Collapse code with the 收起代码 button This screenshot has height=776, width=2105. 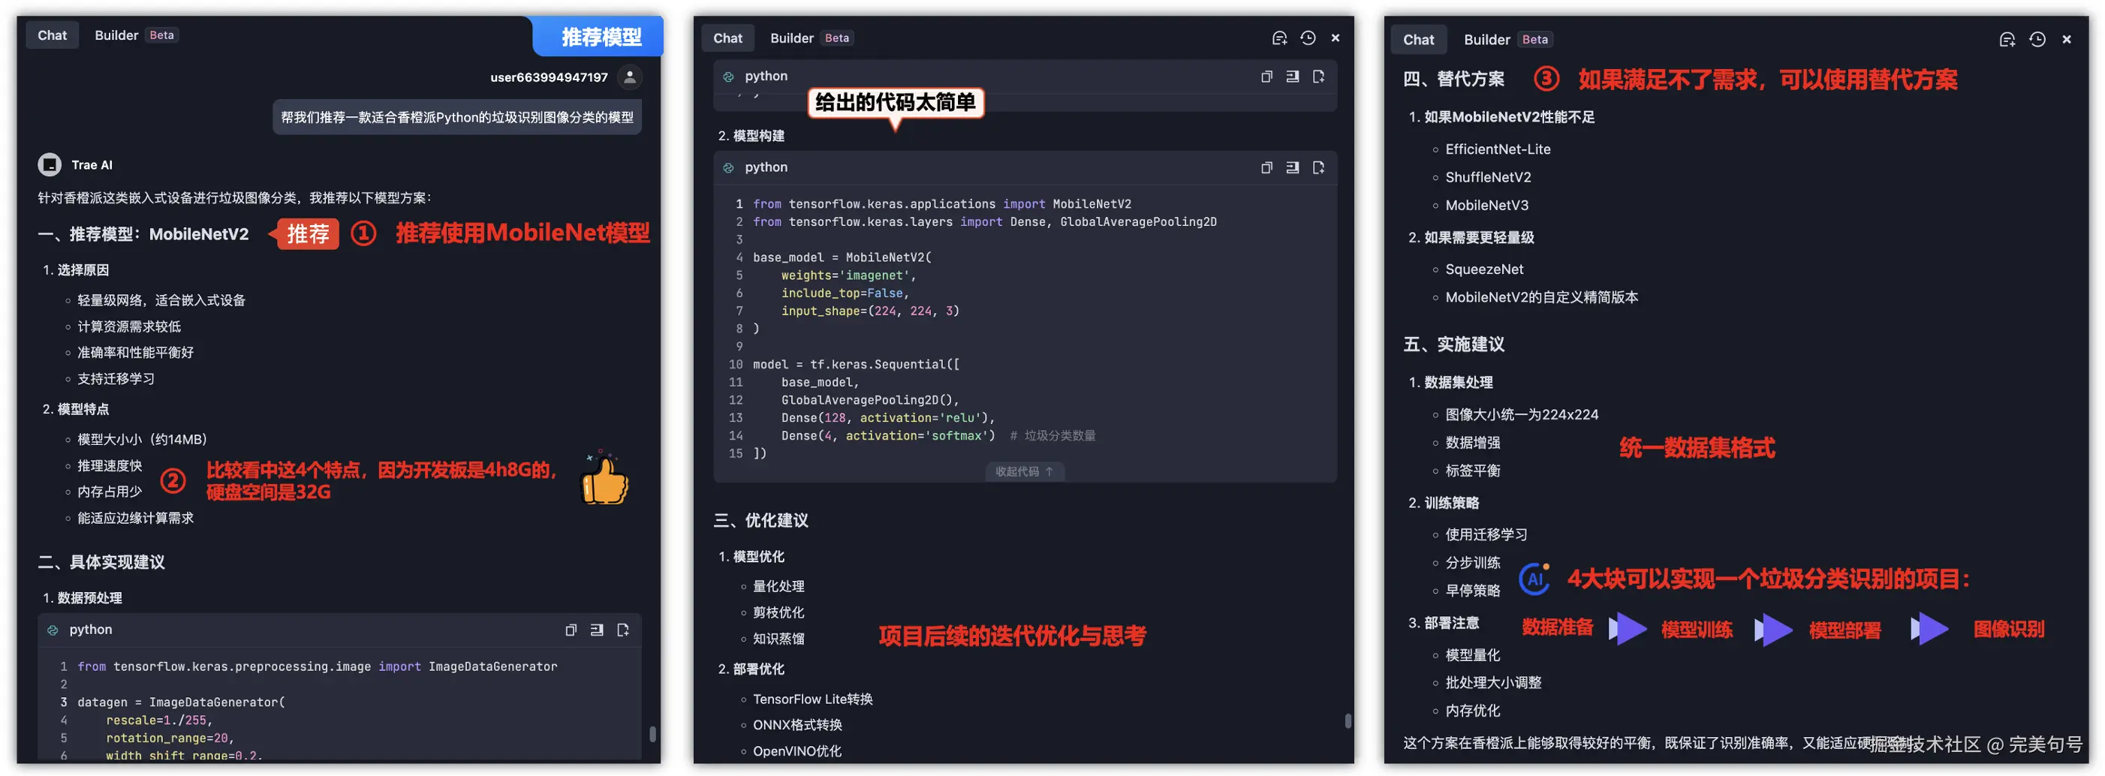1024,471
